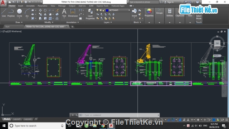
Task: Toggle the hardware acceleration blue circle
Action: point(214,120)
